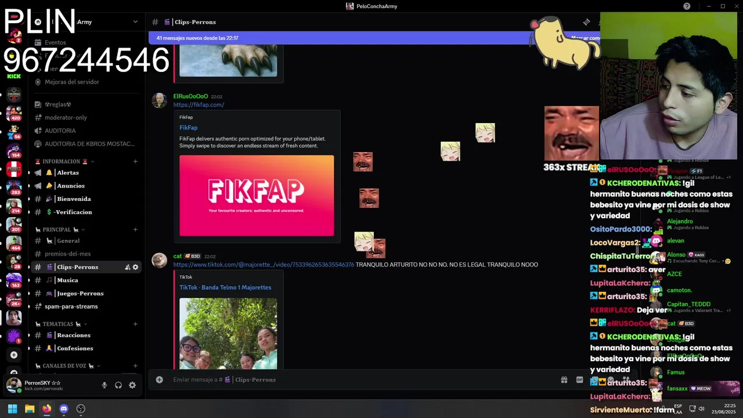Screen dimensions: 743x418
Task: Open AUDITORIA DE KBROS MOSTAC stage channel
Action: tap(89, 144)
